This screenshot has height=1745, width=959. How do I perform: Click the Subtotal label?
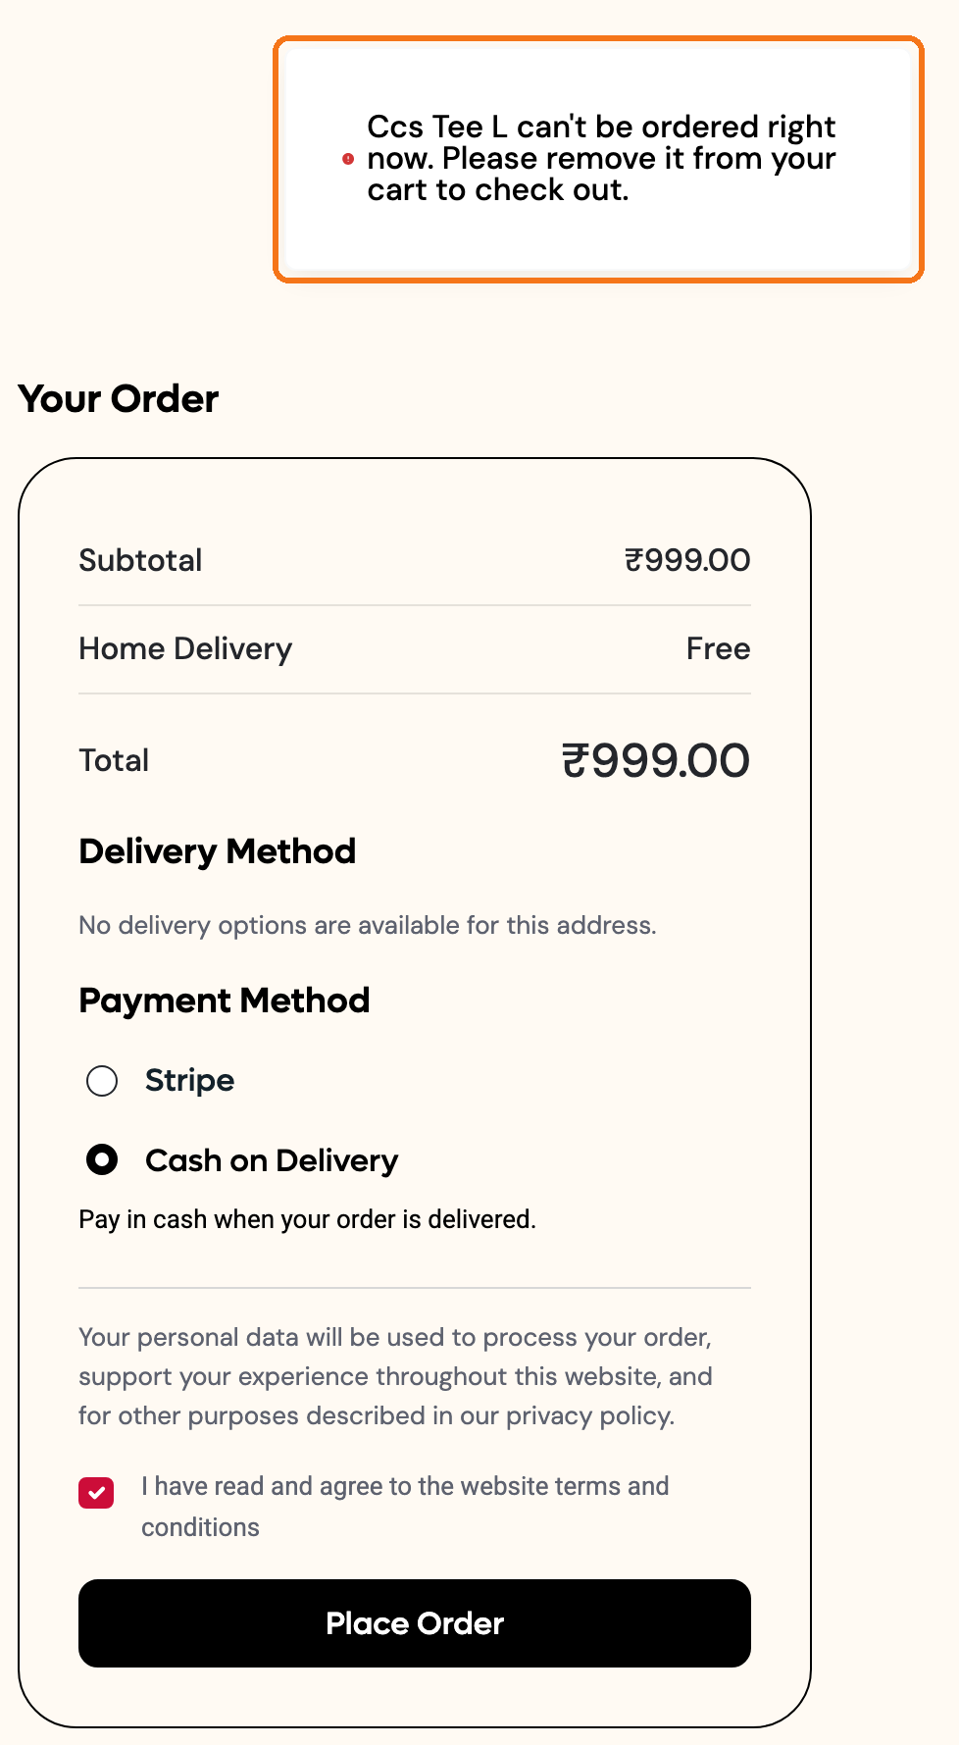[140, 560]
